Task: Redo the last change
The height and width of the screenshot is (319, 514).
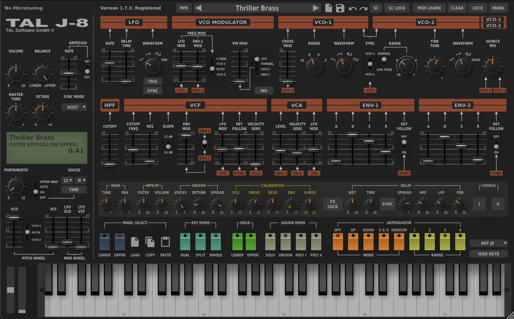Action: click(363, 8)
